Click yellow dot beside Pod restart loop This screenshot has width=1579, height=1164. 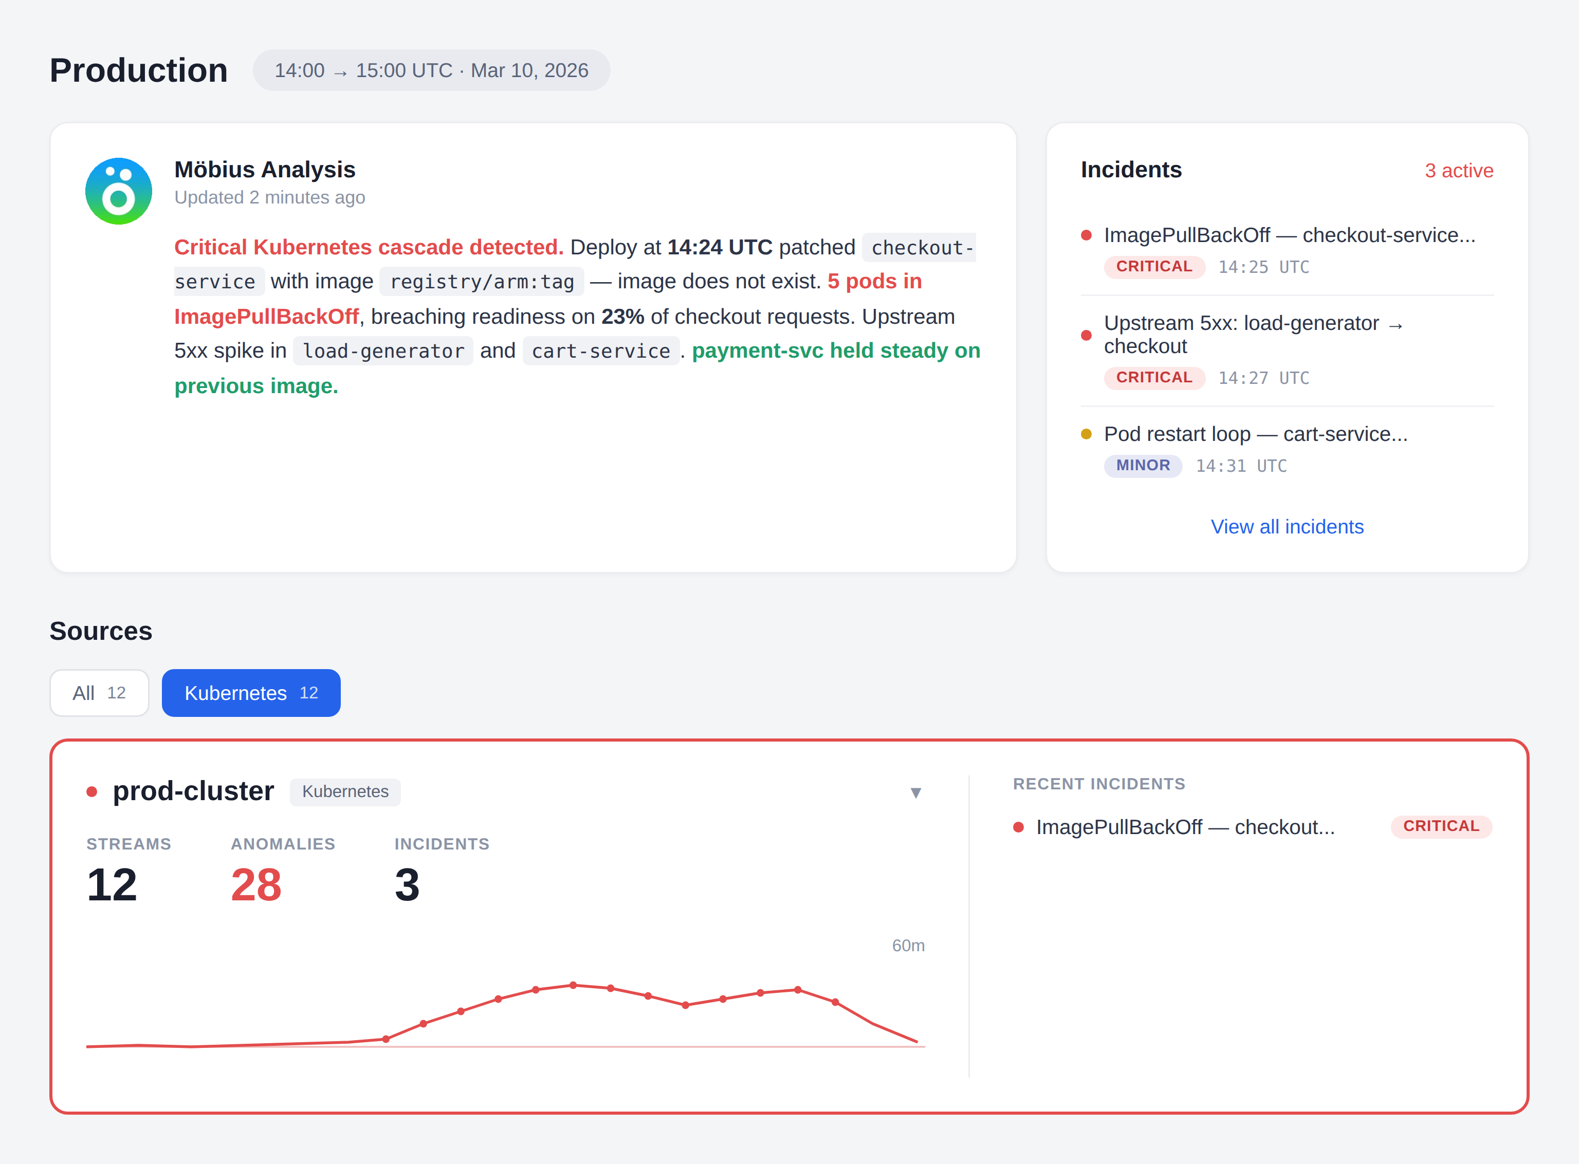pos(1086,434)
